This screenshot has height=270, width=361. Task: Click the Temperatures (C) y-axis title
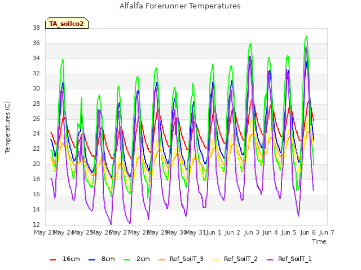(7, 127)
